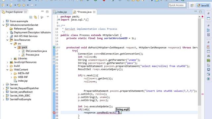Restore the second right trim stack
212x119 pixels.
[x=208, y=25]
